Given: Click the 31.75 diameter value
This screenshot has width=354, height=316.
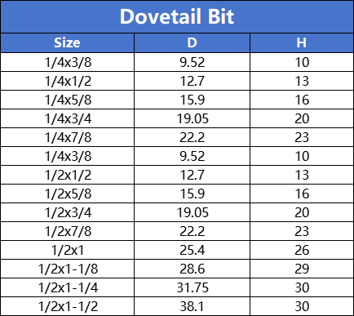Looking at the screenshot, I should (192, 287).
